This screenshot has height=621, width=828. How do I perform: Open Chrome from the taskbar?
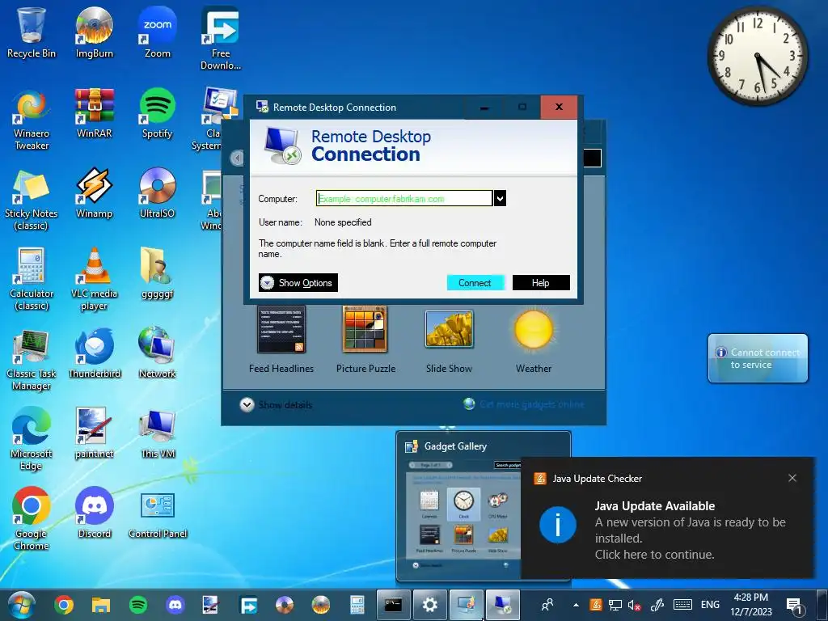63,605
